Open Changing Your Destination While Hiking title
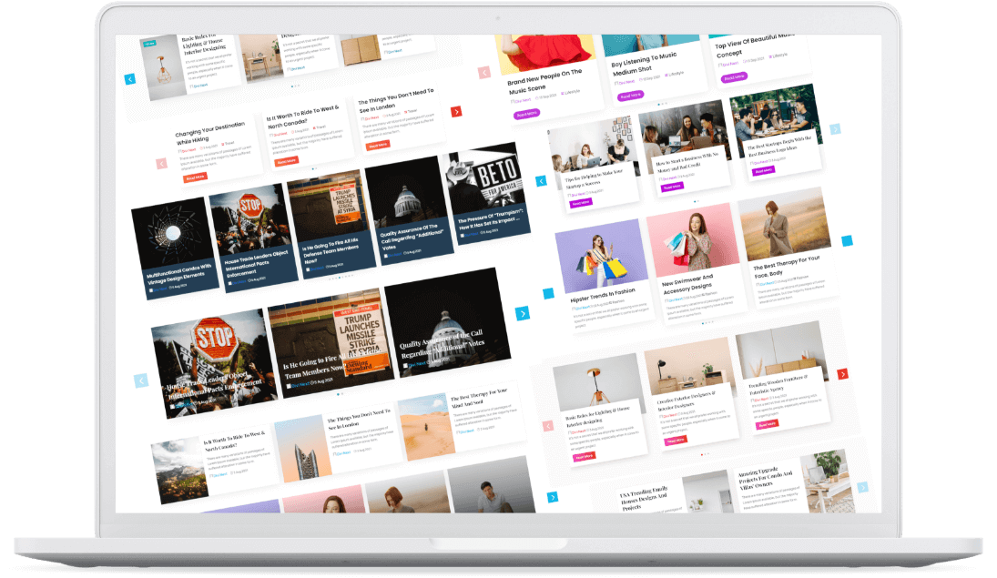 (209, 132)
